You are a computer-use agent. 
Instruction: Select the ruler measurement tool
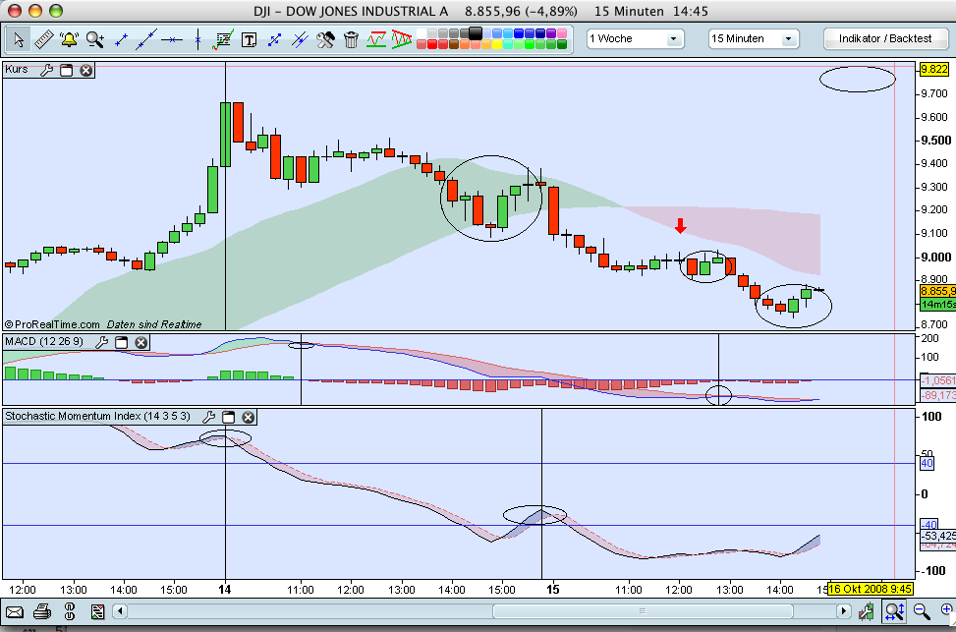coord(44,40)
